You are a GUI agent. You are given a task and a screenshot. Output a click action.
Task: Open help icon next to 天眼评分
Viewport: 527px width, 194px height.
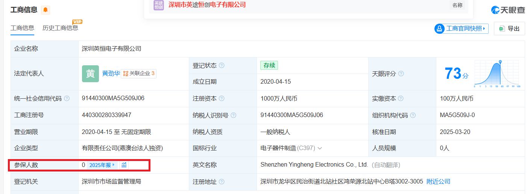click(401, 74)
